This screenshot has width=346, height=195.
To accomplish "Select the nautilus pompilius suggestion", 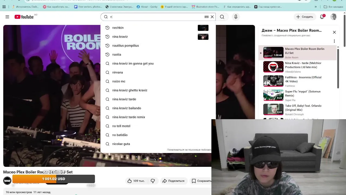I will pos(158,45).
